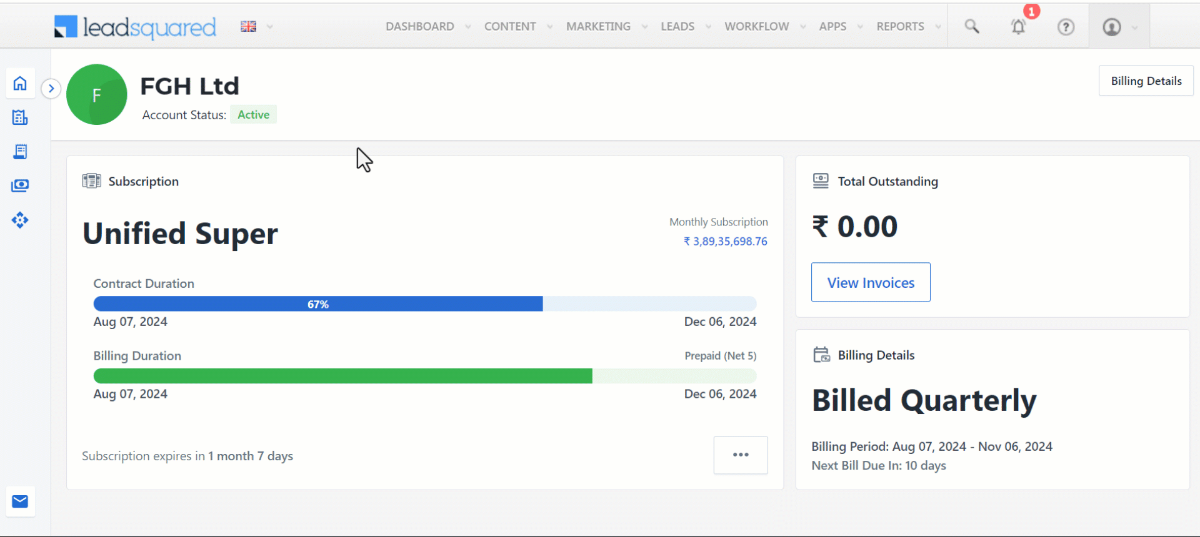The image size is (1200, 537).
Task: Open the Workflow menu
Action: pyautogui.click(x=756, y=26)
